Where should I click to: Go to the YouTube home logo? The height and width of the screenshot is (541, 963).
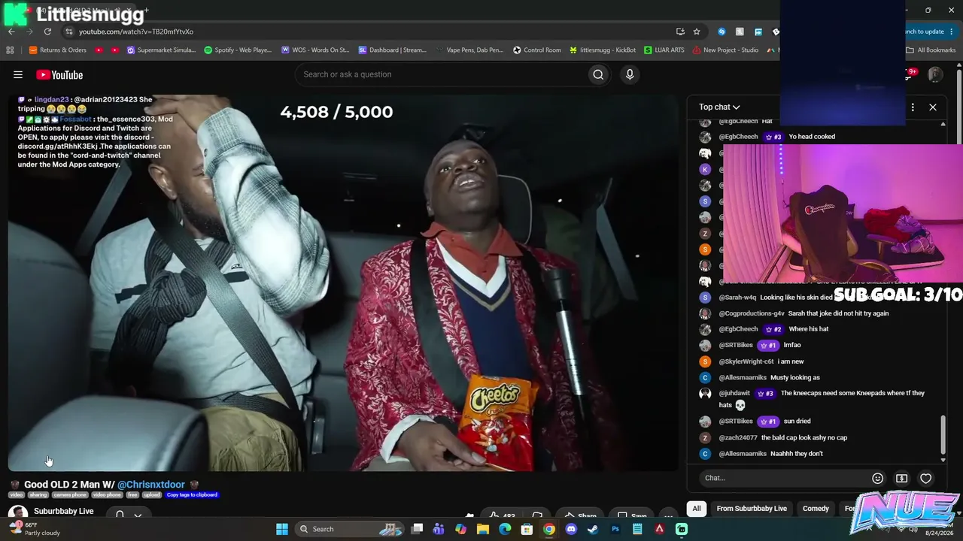coord(59,74)
